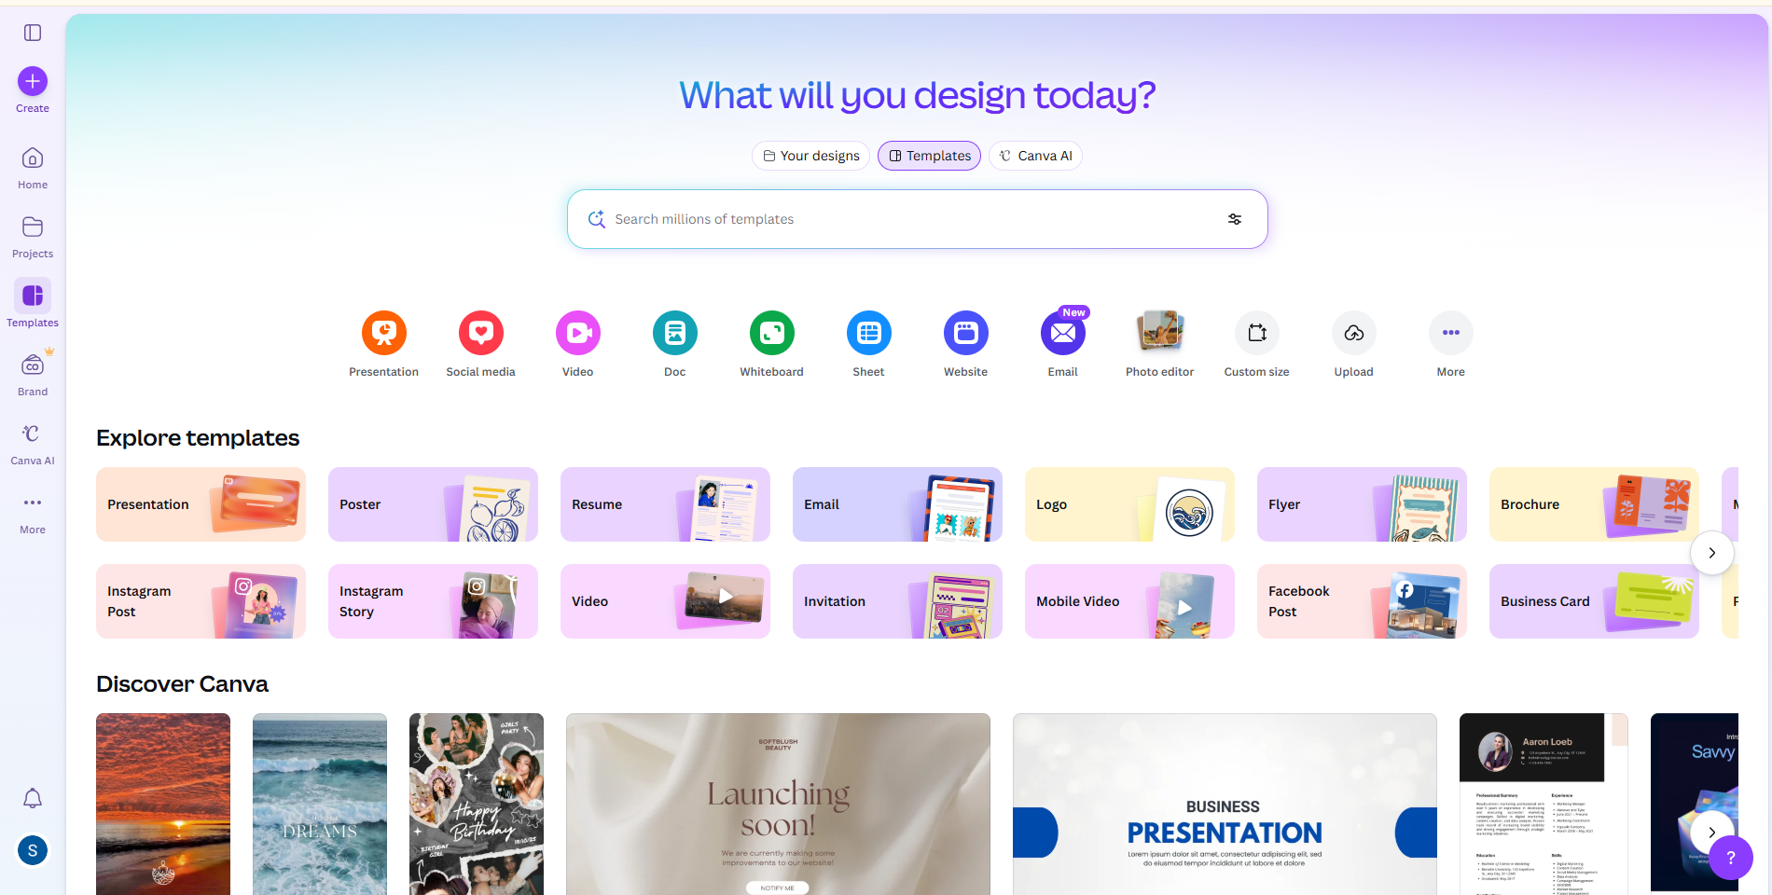Show next Explore templates categories arrow
1772x895 pixels.
coord(1712,553)
